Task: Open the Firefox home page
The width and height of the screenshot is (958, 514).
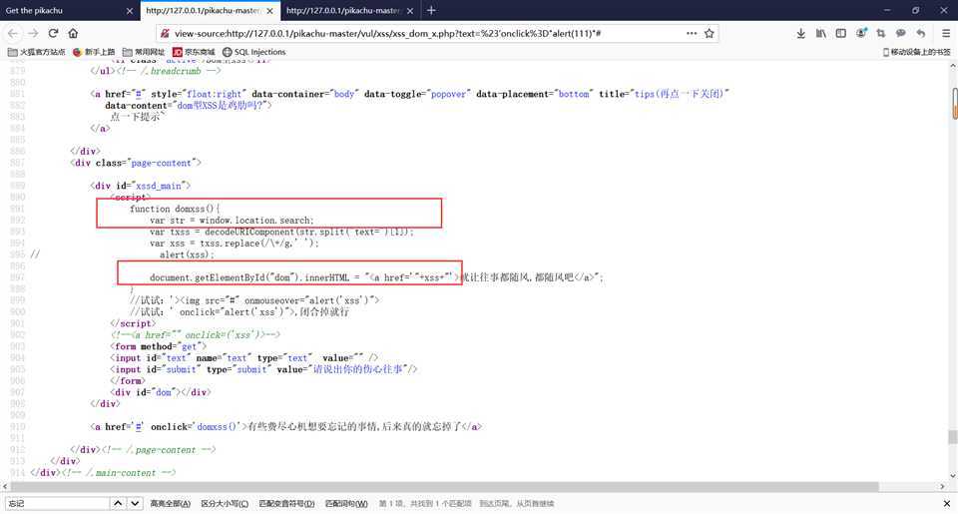Action: point(73,33)
